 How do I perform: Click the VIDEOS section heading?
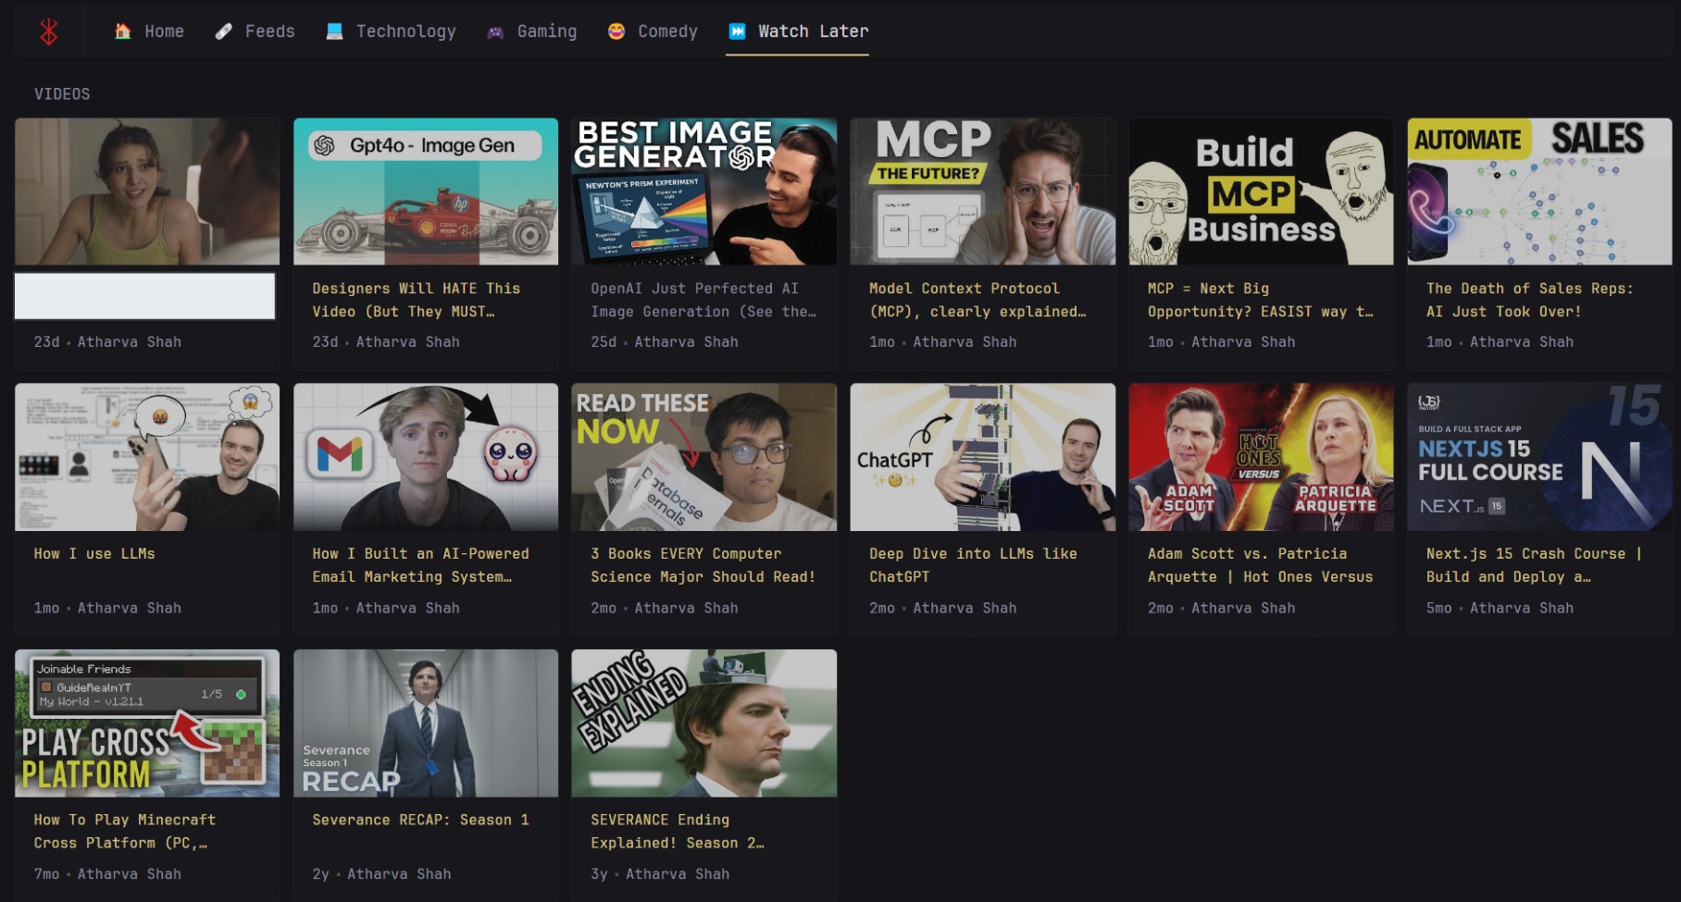[x=62, y=94]
